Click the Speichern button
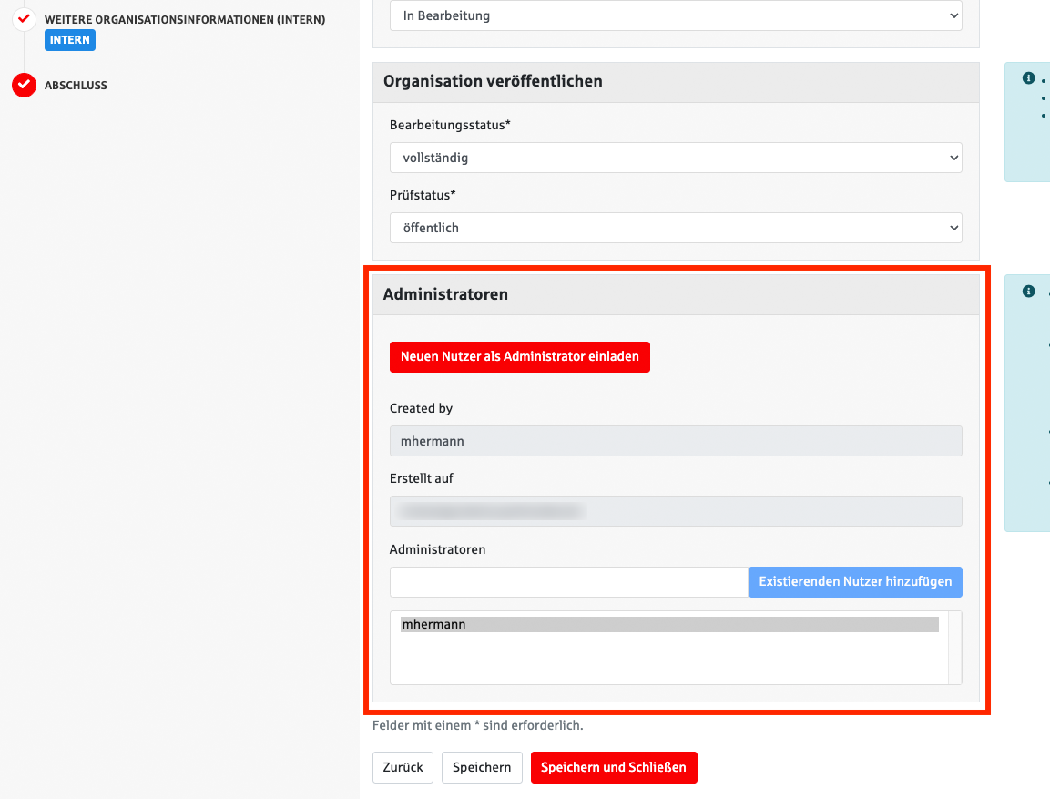The width and height of the screenshot is (1050, 799). [482, 767]
